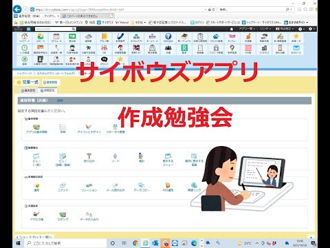Open the help question mark dropdown

pos(302,29)
